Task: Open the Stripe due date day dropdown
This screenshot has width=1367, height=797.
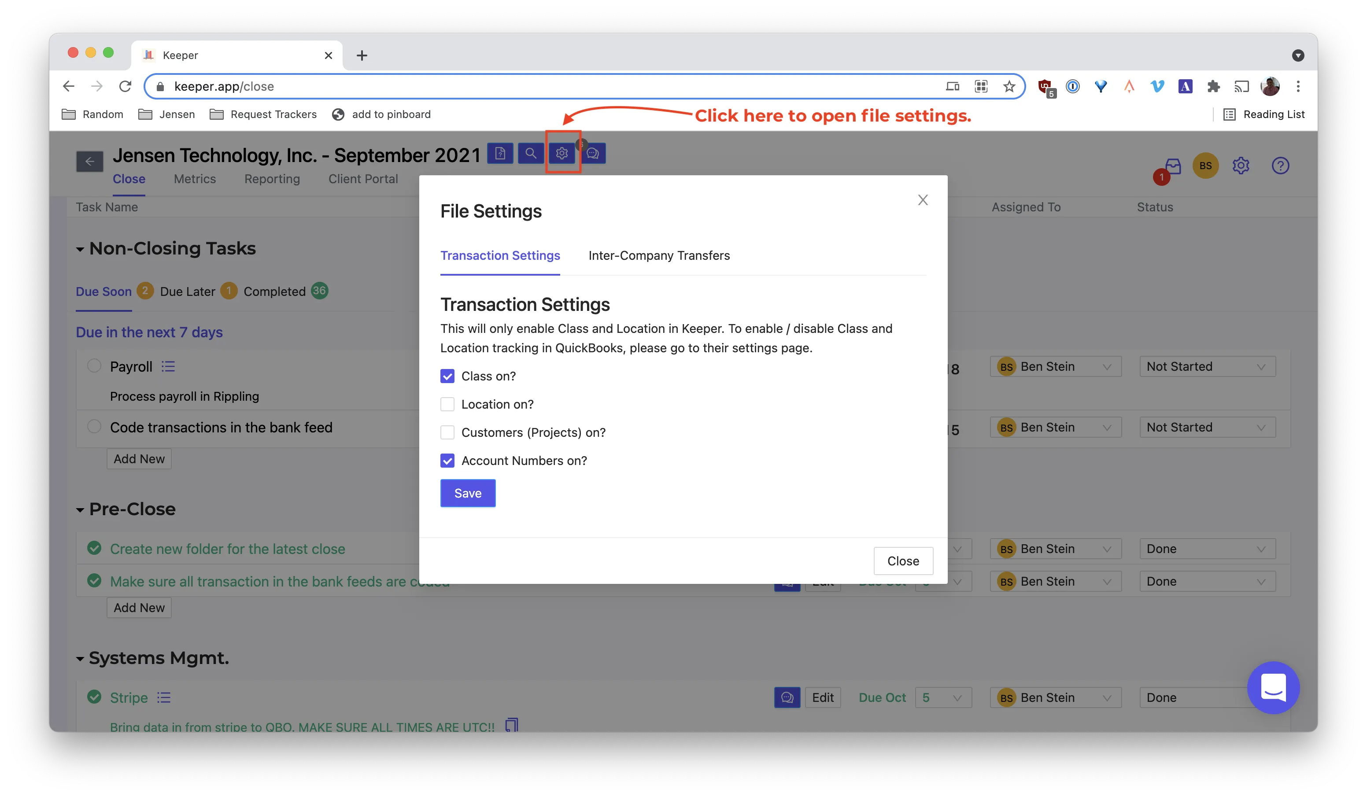Action: click(x=943, y=698)
